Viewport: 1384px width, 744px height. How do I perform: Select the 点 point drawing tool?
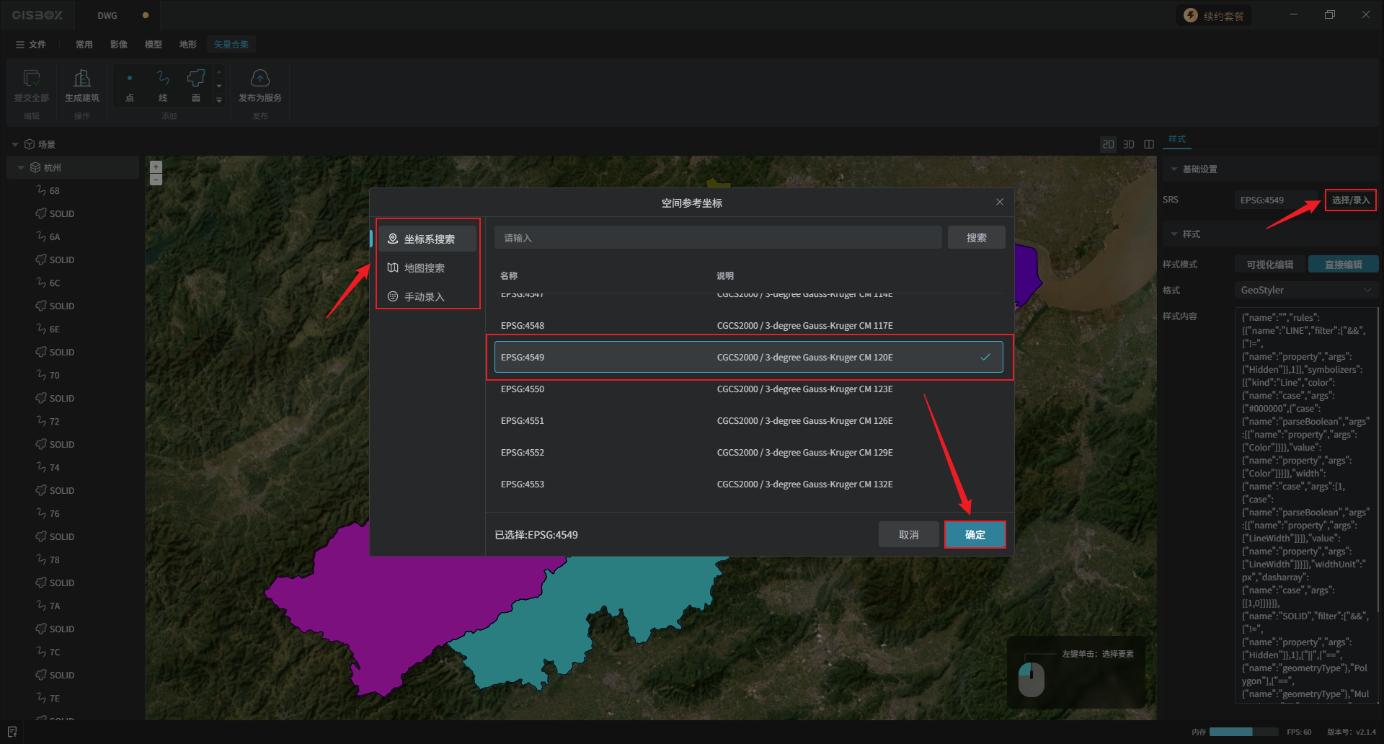(130, 79)
